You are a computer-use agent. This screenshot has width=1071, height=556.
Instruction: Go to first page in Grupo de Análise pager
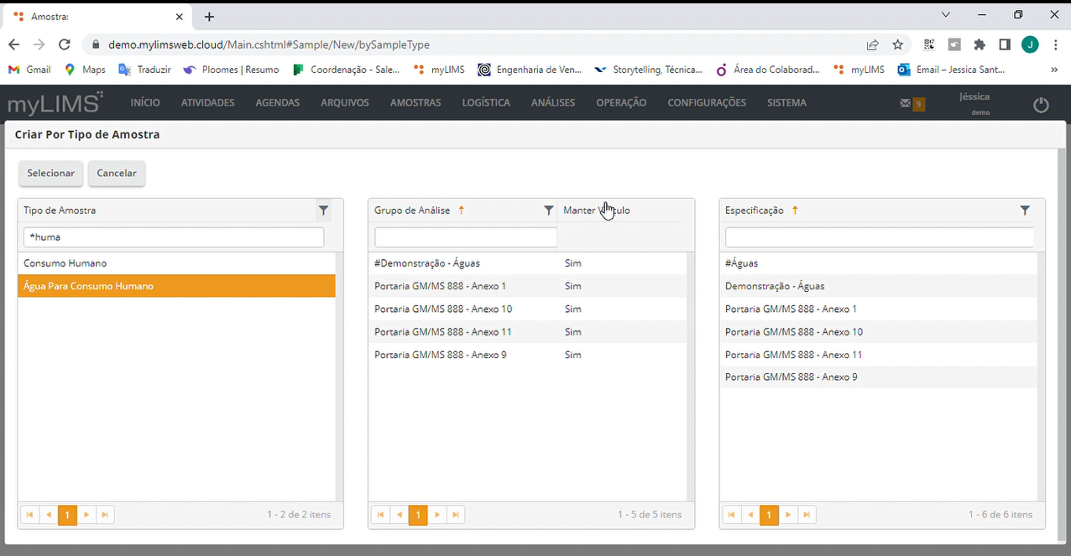click(380, 515)
